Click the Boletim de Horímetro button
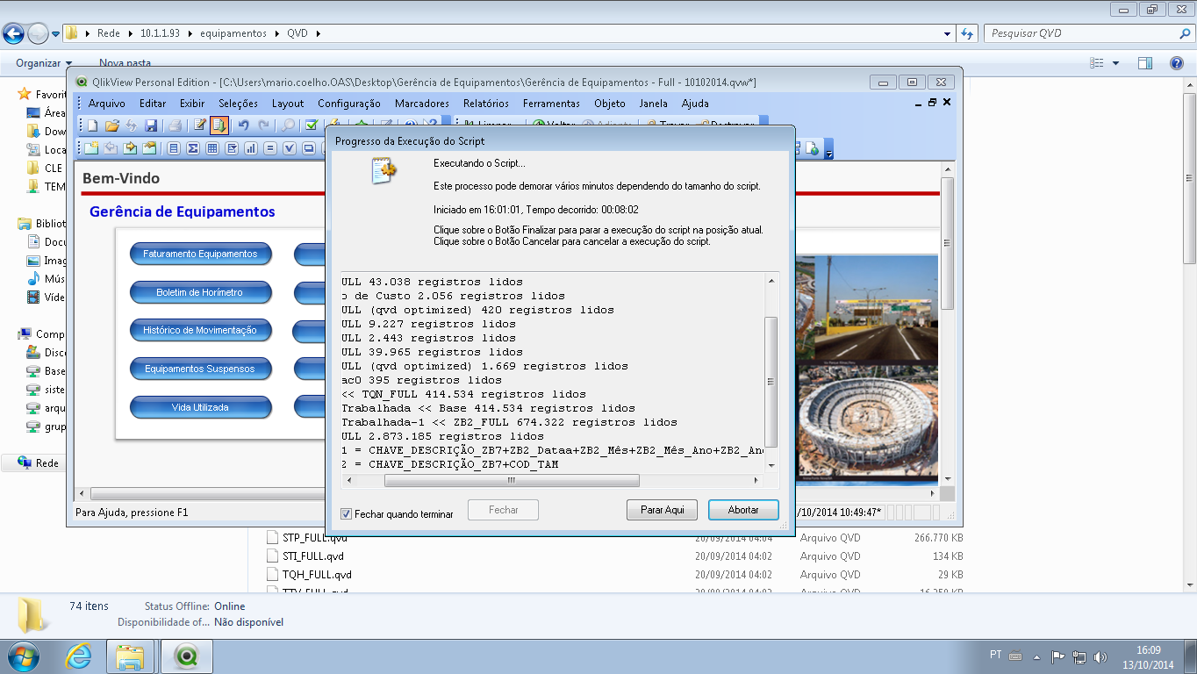1197x674 pixels. [x=200, y=292]
